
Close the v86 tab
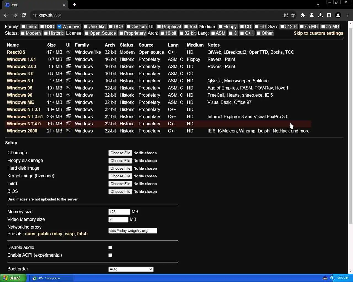(x=64, y=5)
